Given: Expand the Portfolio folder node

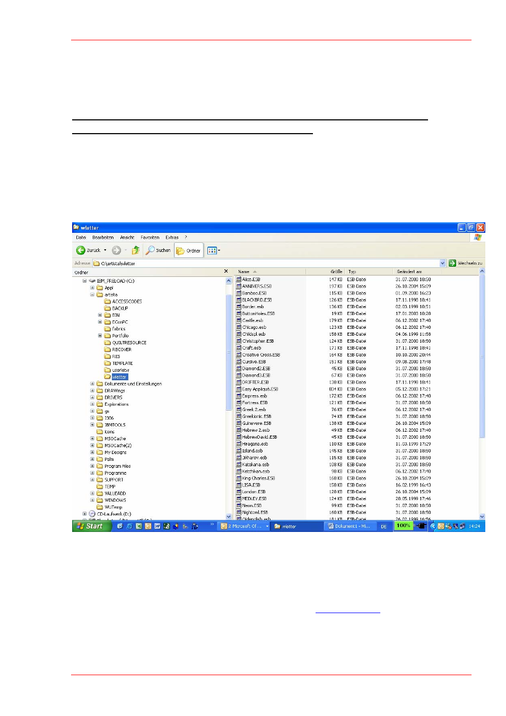Looking at the screenshot, I should tap(100, 336).
